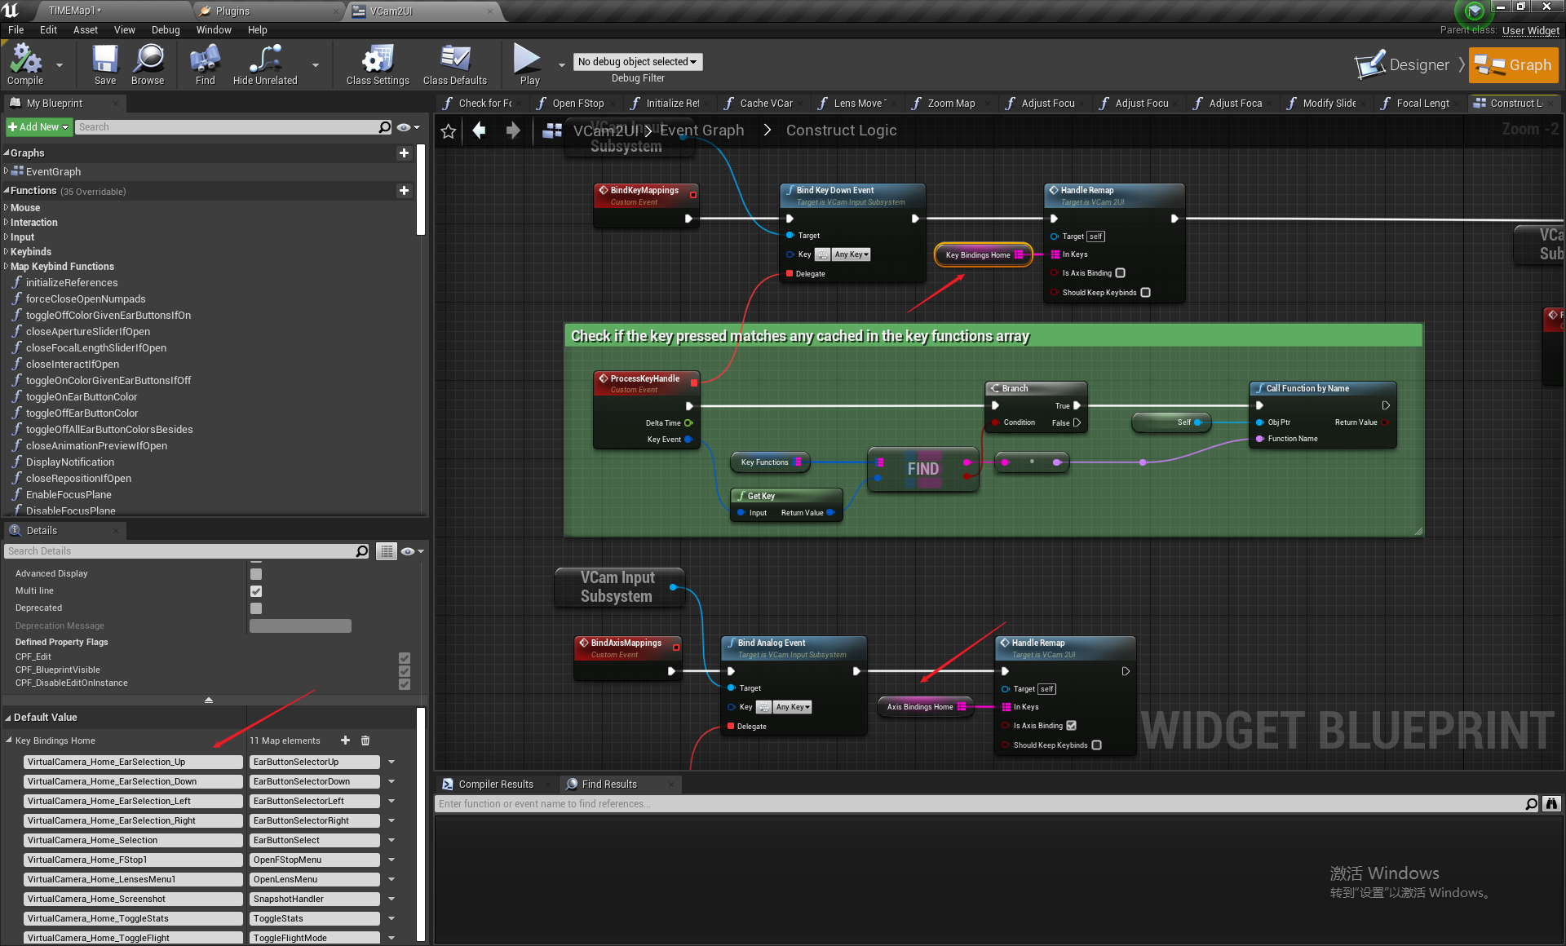Open Compile options dropdown arrow
The width and height of the screenshot is (1566, 946).
(59, 64)
